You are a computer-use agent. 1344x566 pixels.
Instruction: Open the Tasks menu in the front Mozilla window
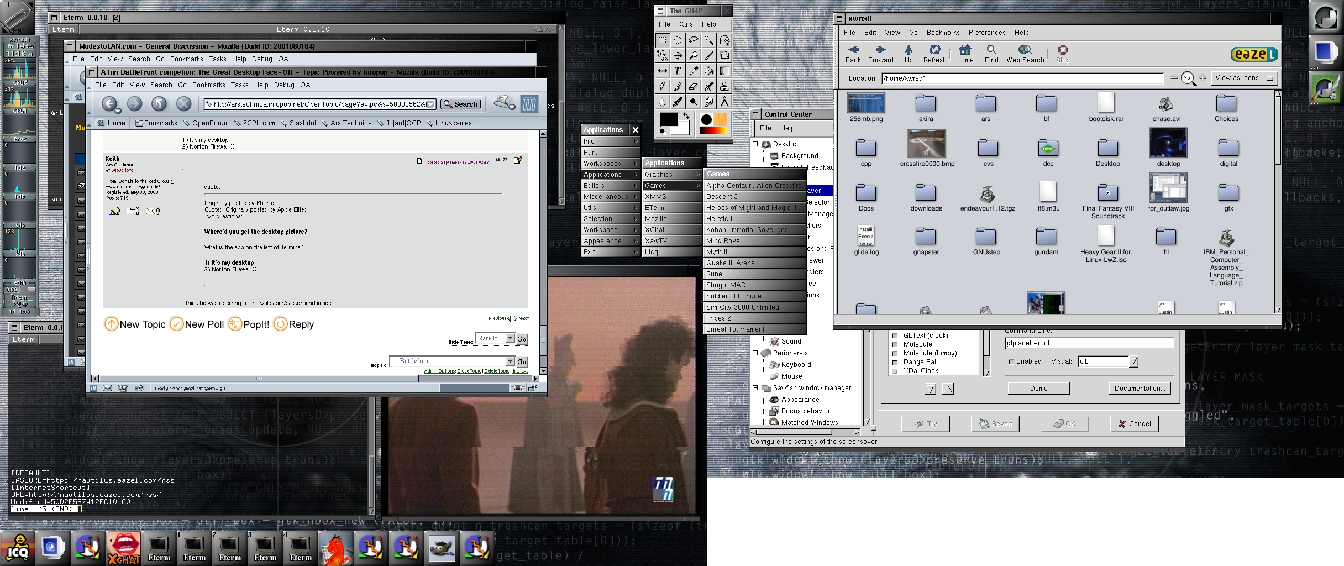point(239,85)
